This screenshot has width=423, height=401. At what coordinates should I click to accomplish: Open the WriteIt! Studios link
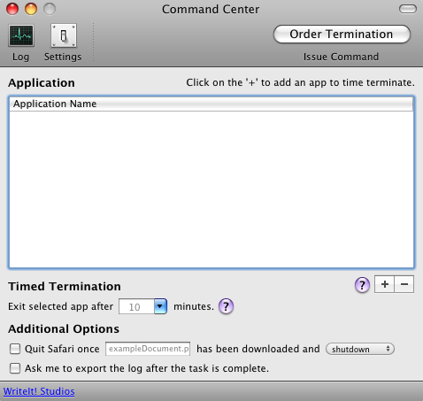(x=39, y=391)
